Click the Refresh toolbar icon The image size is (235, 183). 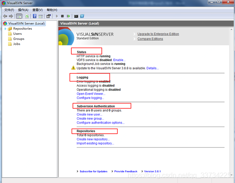click(27, 16)
